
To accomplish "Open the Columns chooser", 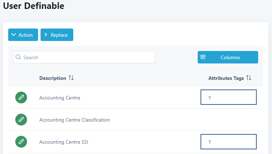I will click(228, 57).
